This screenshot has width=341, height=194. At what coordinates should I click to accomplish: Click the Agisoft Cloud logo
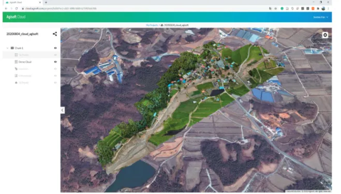tap(16, 17)
